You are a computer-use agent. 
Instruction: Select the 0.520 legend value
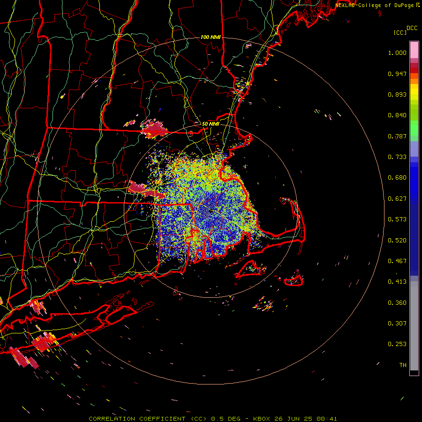397,241
